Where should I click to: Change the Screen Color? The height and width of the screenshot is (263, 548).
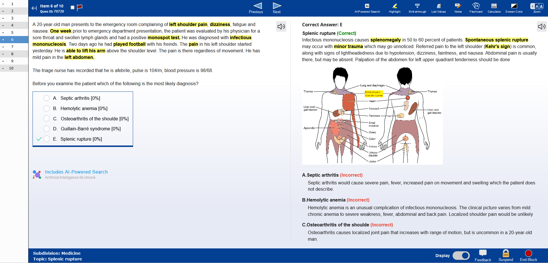(x=514, y=8)
